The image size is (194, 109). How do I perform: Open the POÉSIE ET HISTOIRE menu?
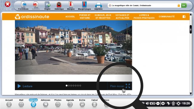(85, 16)
